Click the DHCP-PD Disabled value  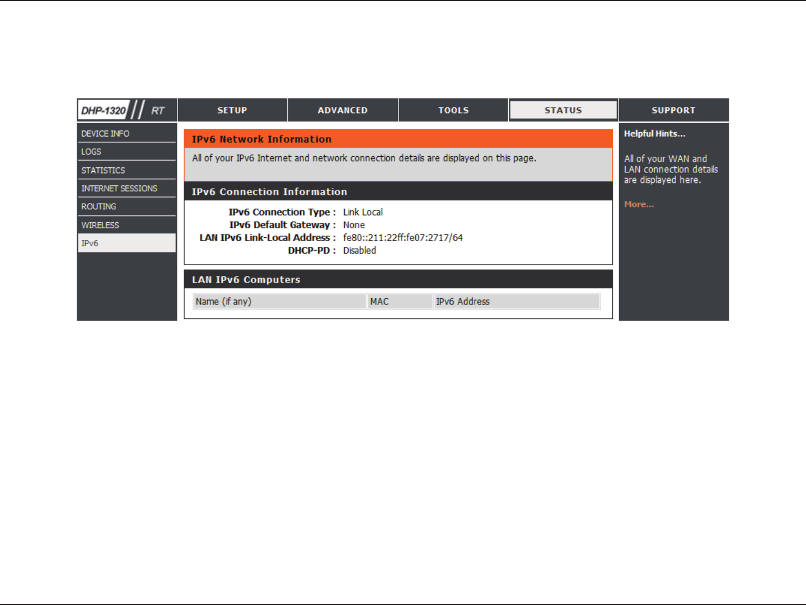click(x=359, y=251)
